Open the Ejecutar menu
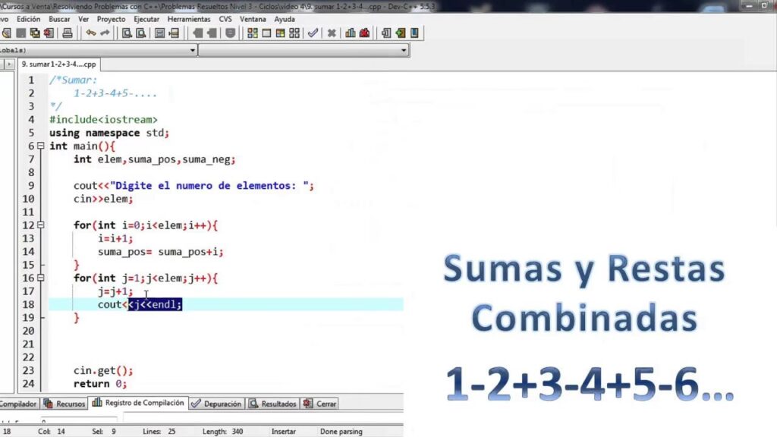This screenshot has width=777, height=437. point(146,18)
